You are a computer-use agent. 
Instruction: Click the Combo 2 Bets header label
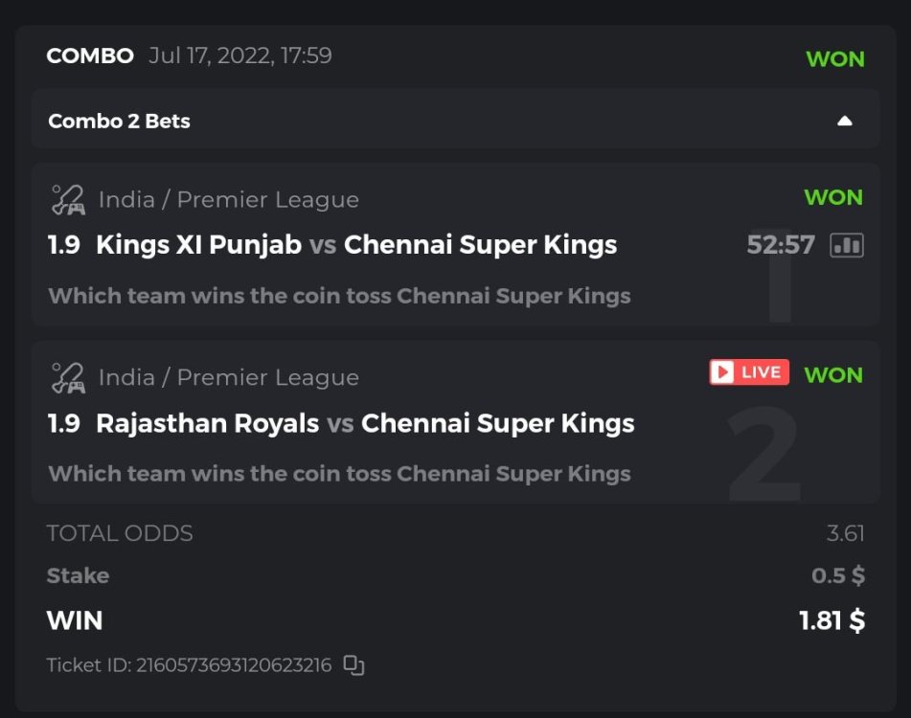[120, 122]
